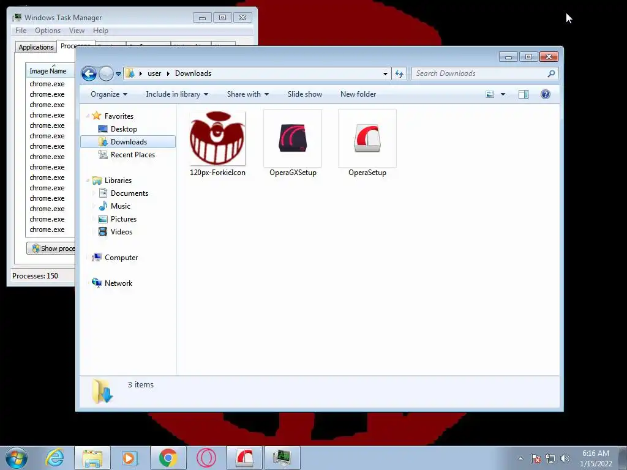The image size is (627, 470).
Task: Select the 'Downloads' breadcrumb in the address bar
Action: coord(193,73)
